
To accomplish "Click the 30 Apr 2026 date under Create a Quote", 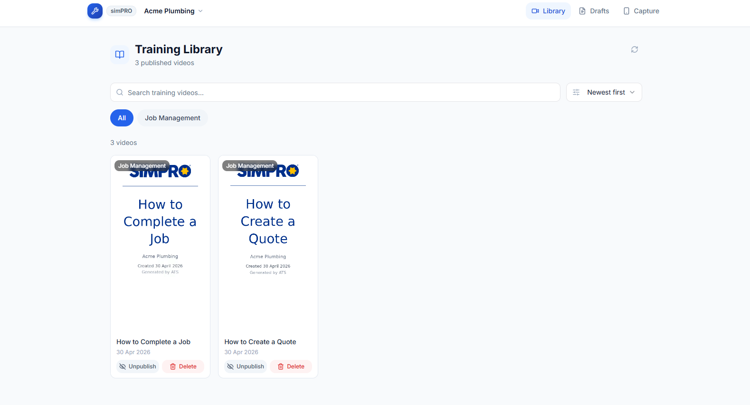I will click(241, 352).
